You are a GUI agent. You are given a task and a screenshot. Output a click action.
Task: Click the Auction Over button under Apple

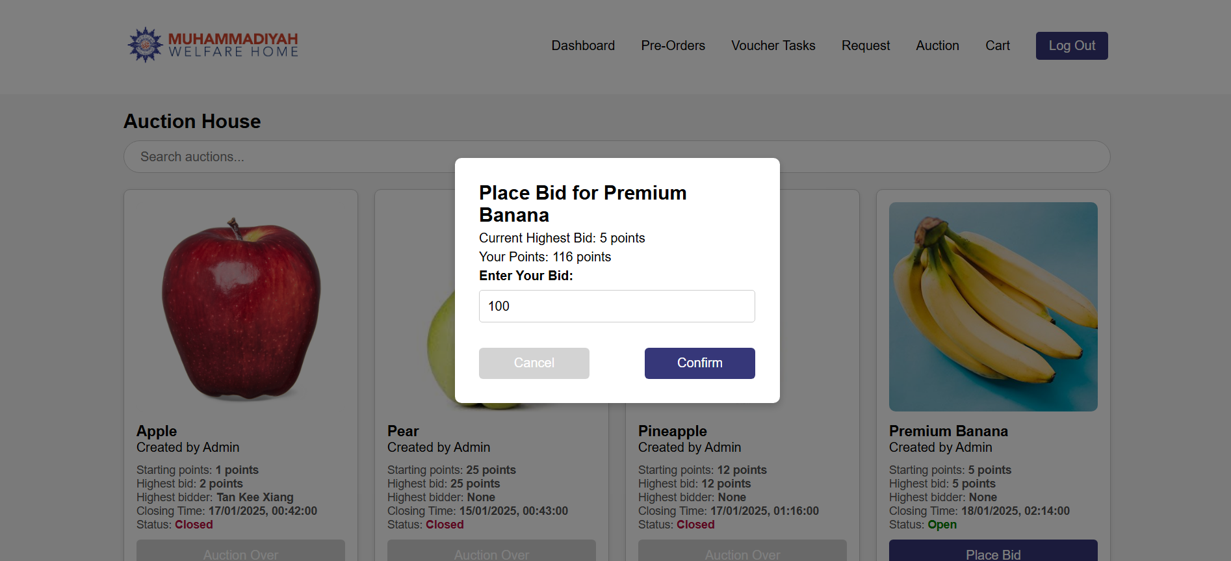click(240, 552)
